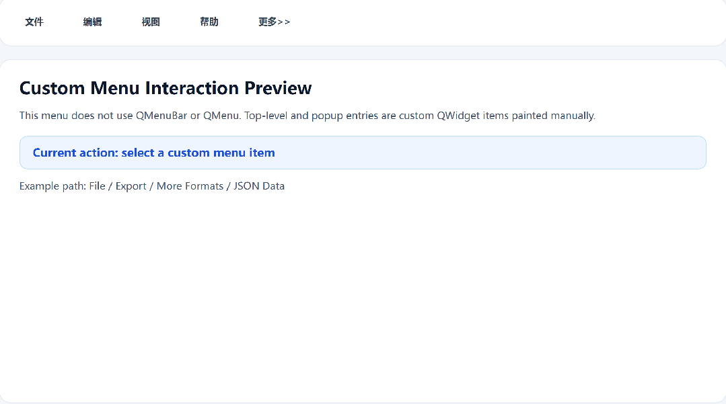Open the 帮助 menu
The height and width of the screenshot is (404, 726).
pyautogui.click(x=209, y=22)
